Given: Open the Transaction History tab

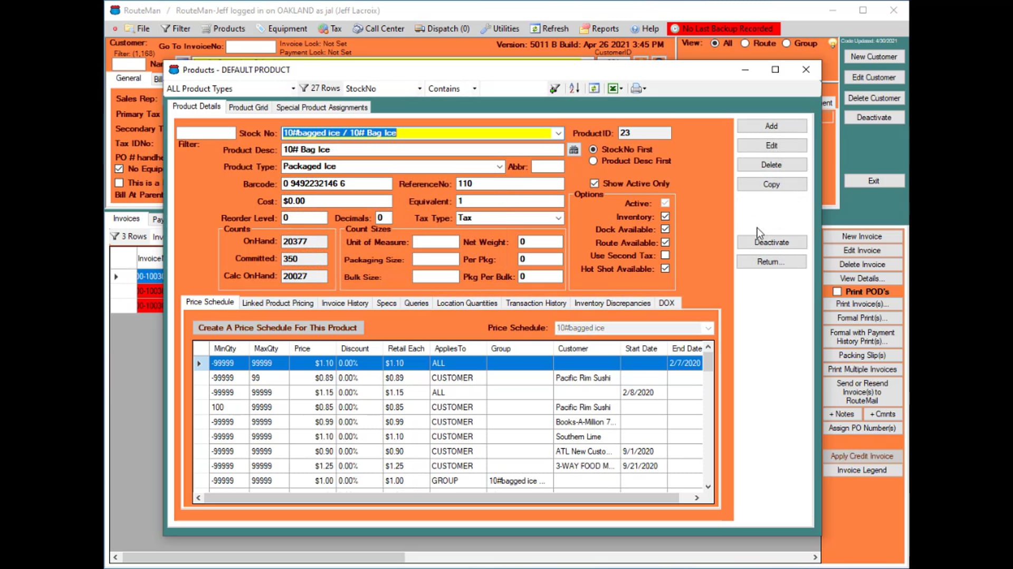Looking at the screenshot, I should pos(536,303).
